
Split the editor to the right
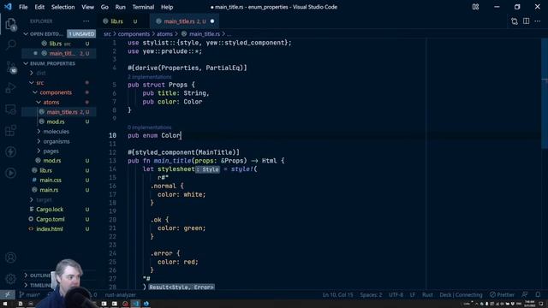pyautogui.click(x=526, y=21)
